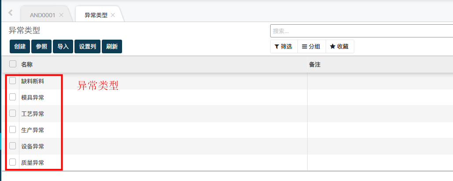Close the 异常类型 tab

(113, 15)
